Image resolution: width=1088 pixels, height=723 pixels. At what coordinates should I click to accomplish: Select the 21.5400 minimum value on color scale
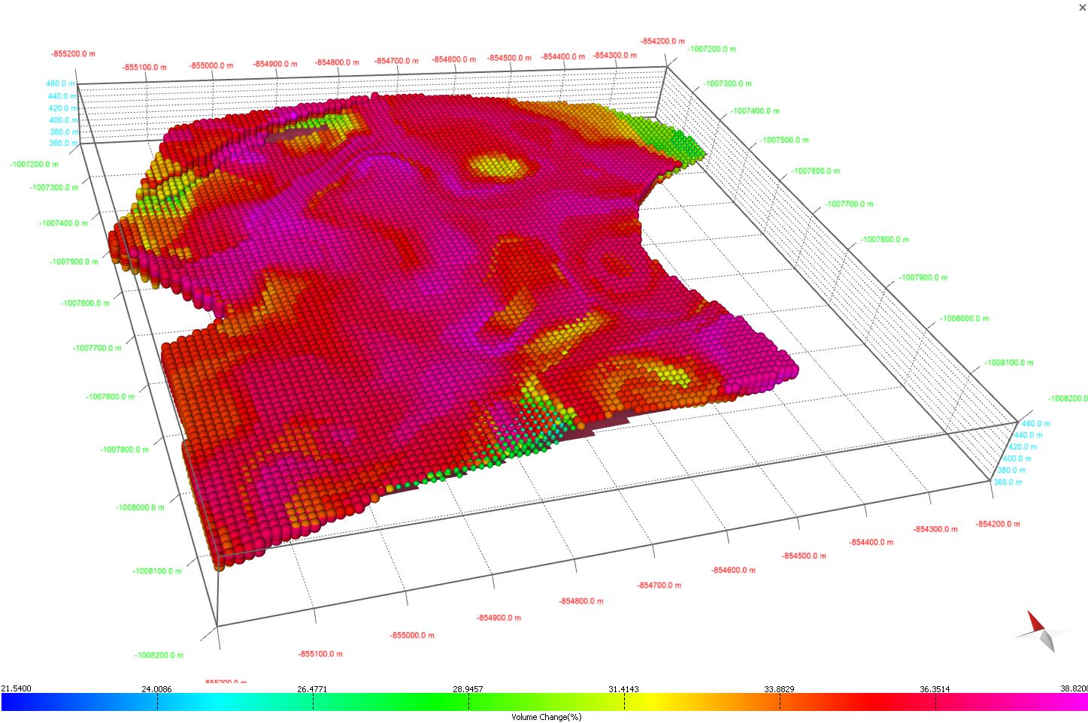click(x=17, y=688)
